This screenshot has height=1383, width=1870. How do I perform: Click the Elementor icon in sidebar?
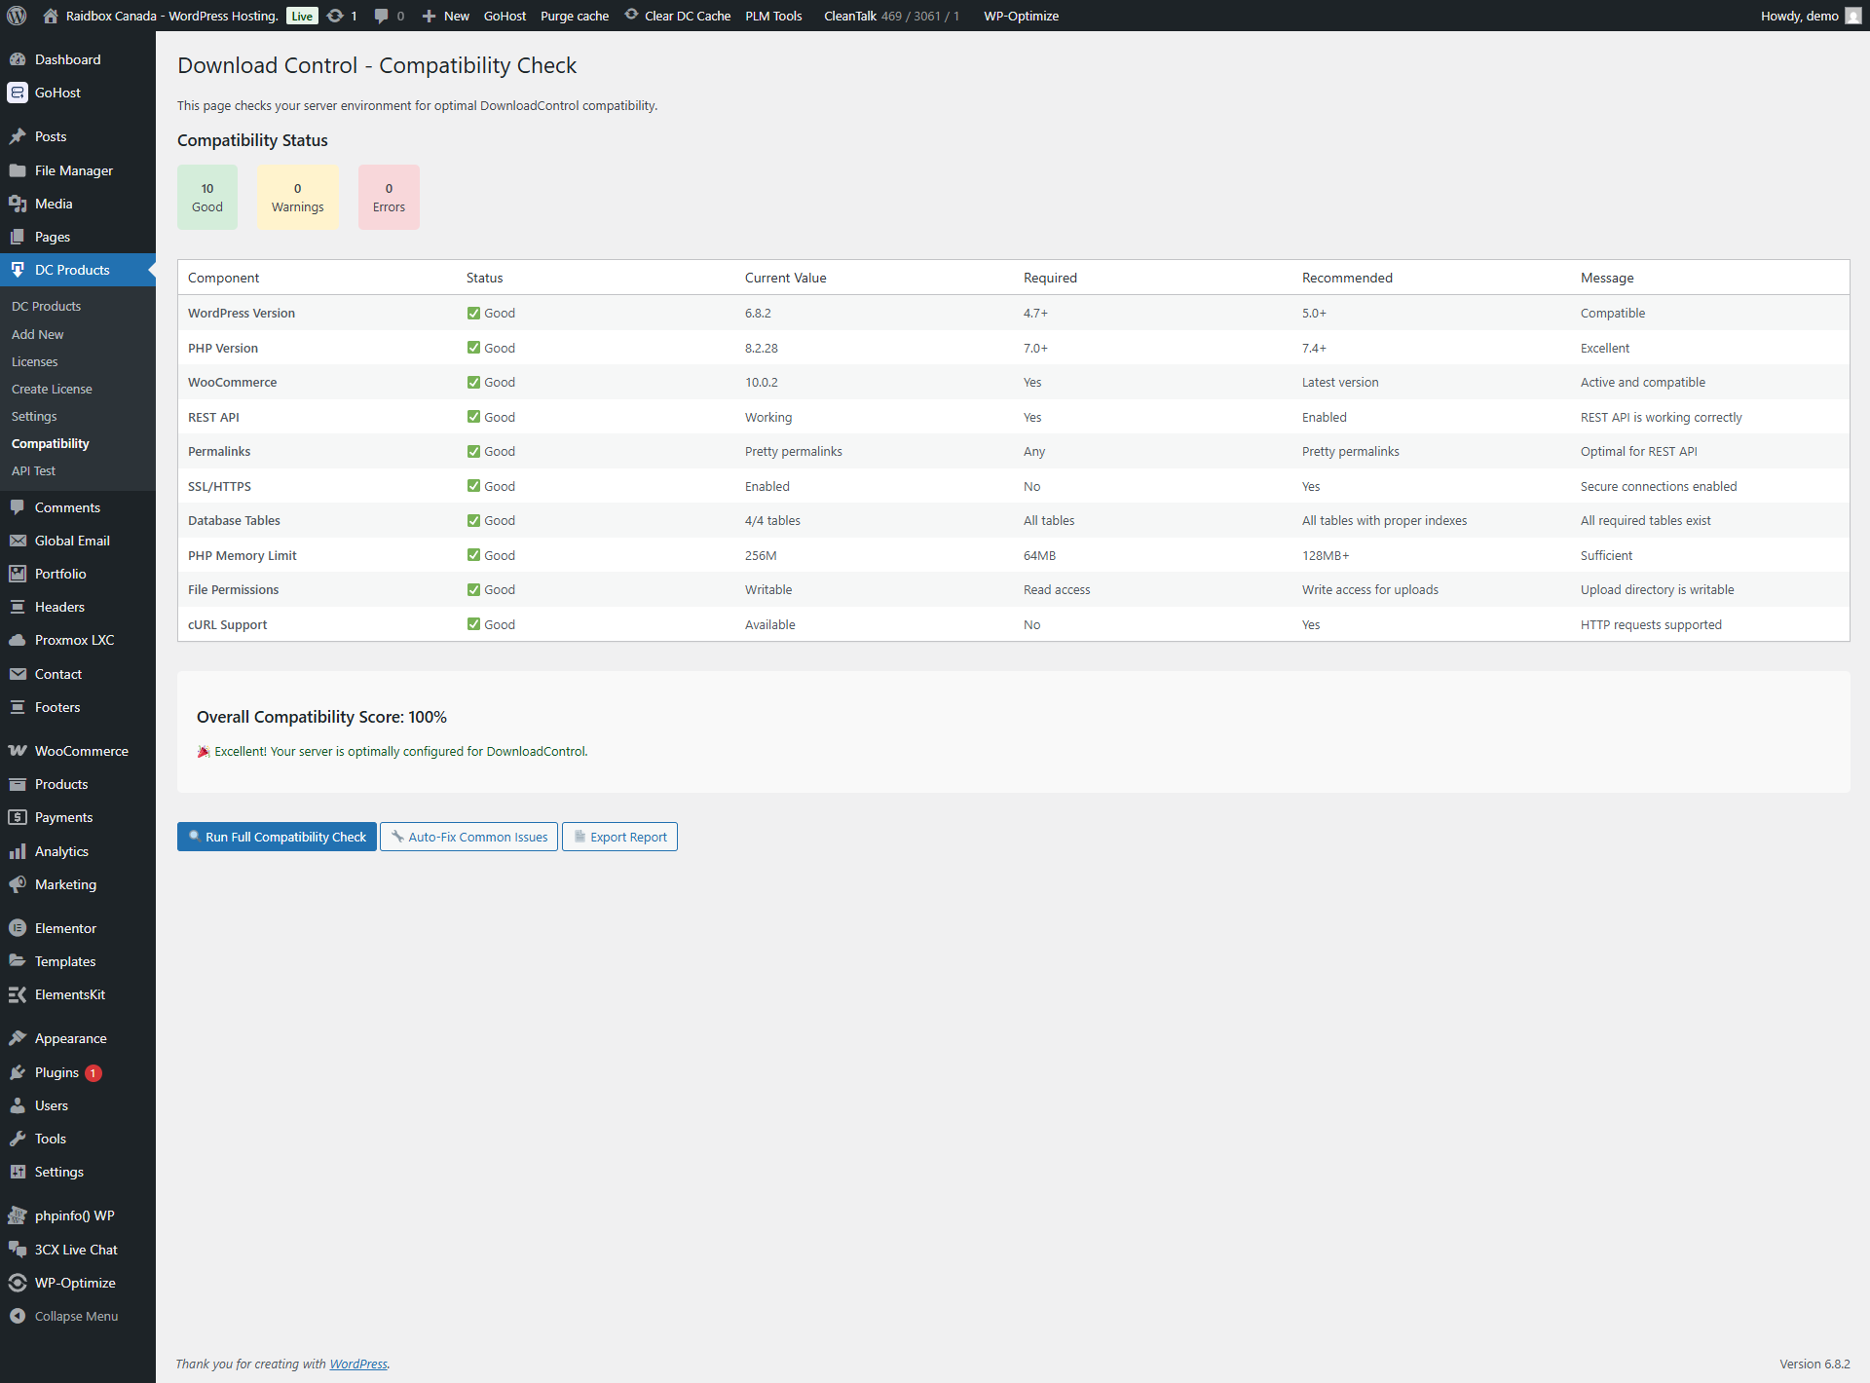coord(18,928)
